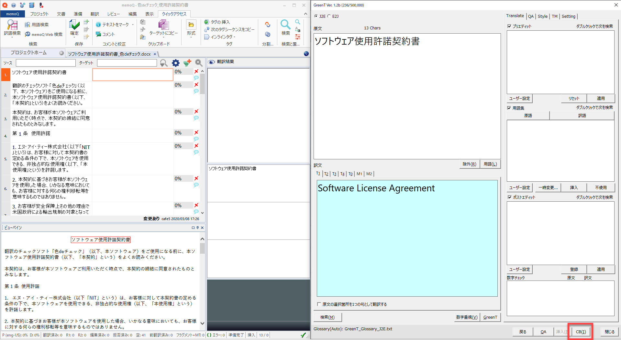Collapse the ribbon with the chevron

coord(305,14)
